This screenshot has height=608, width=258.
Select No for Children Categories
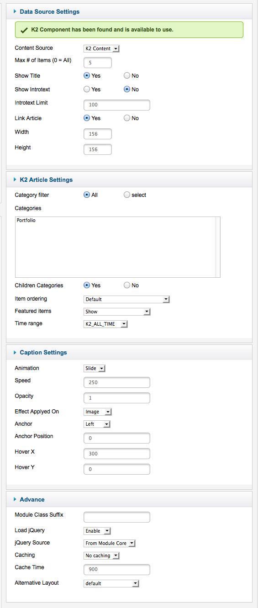[127, 285]
